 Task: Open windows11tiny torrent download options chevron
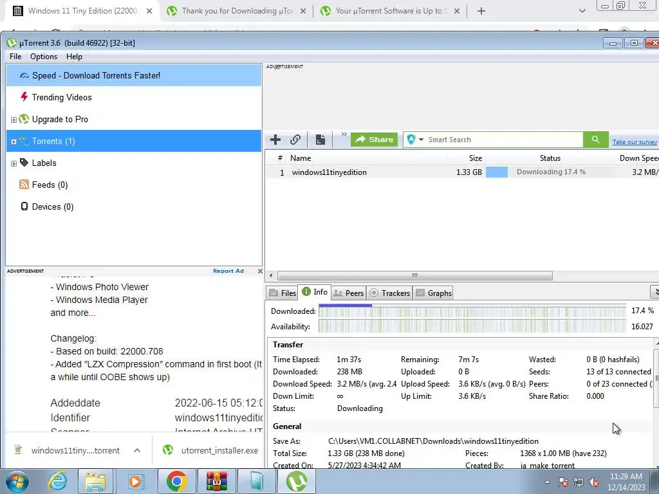tap(137, 450)
